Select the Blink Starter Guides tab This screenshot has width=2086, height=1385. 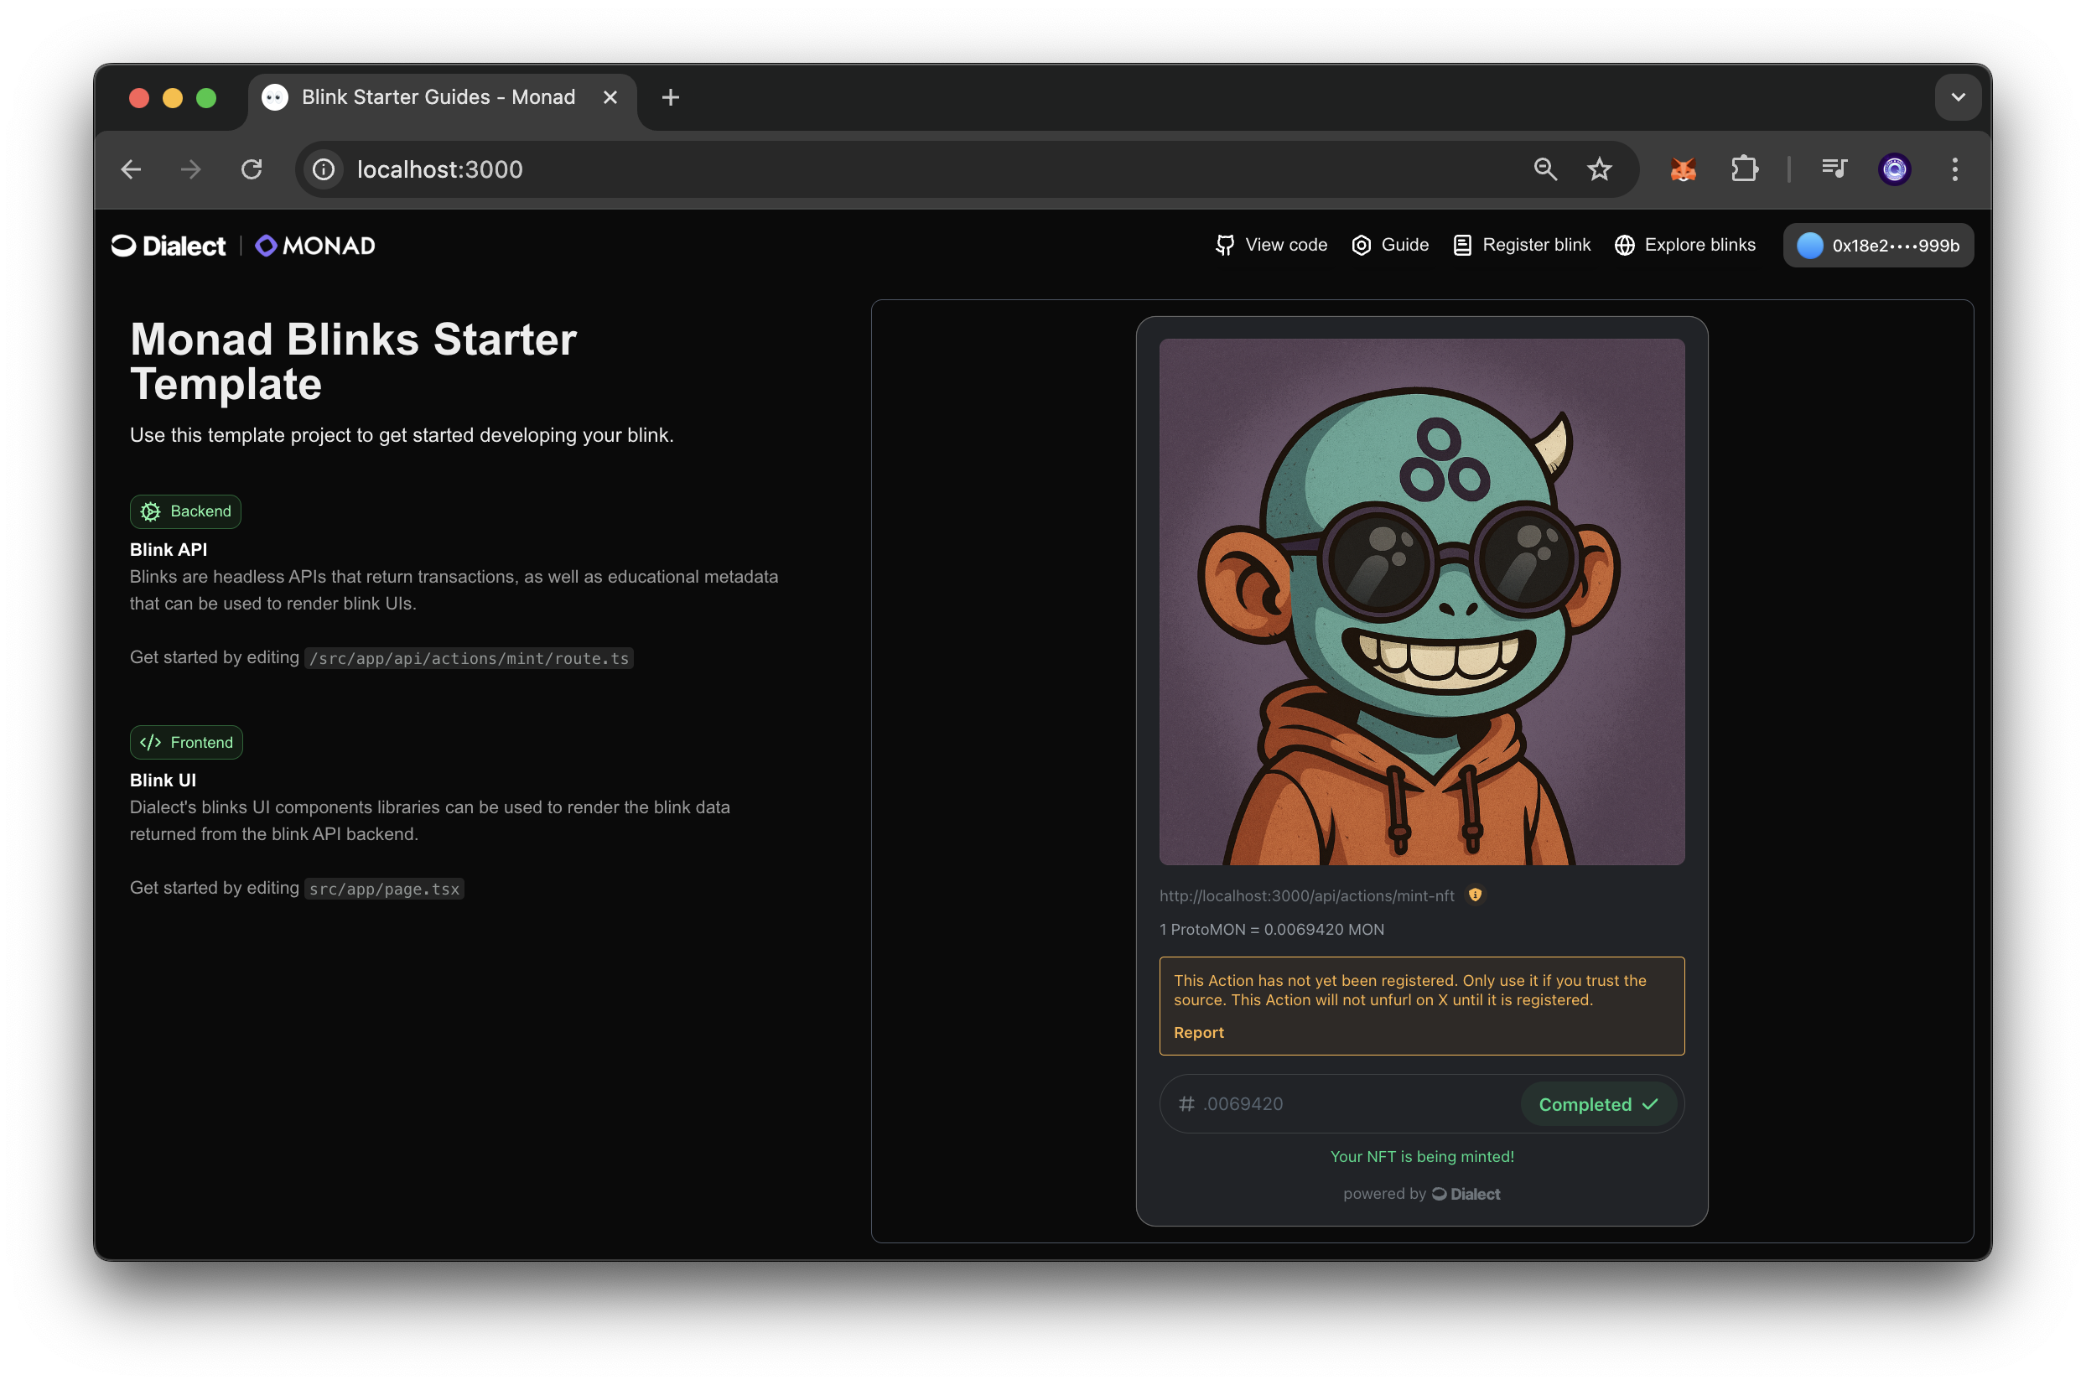pyautogui.click(x=438, y=97)
